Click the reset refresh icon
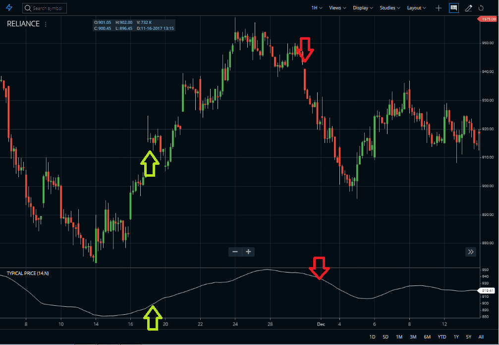Screen dimensions: 499x345 (x=481, y=8)
